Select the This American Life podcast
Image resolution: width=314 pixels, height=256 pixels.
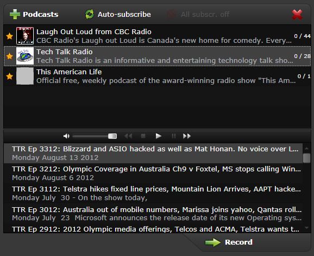[x=157, y=76]
